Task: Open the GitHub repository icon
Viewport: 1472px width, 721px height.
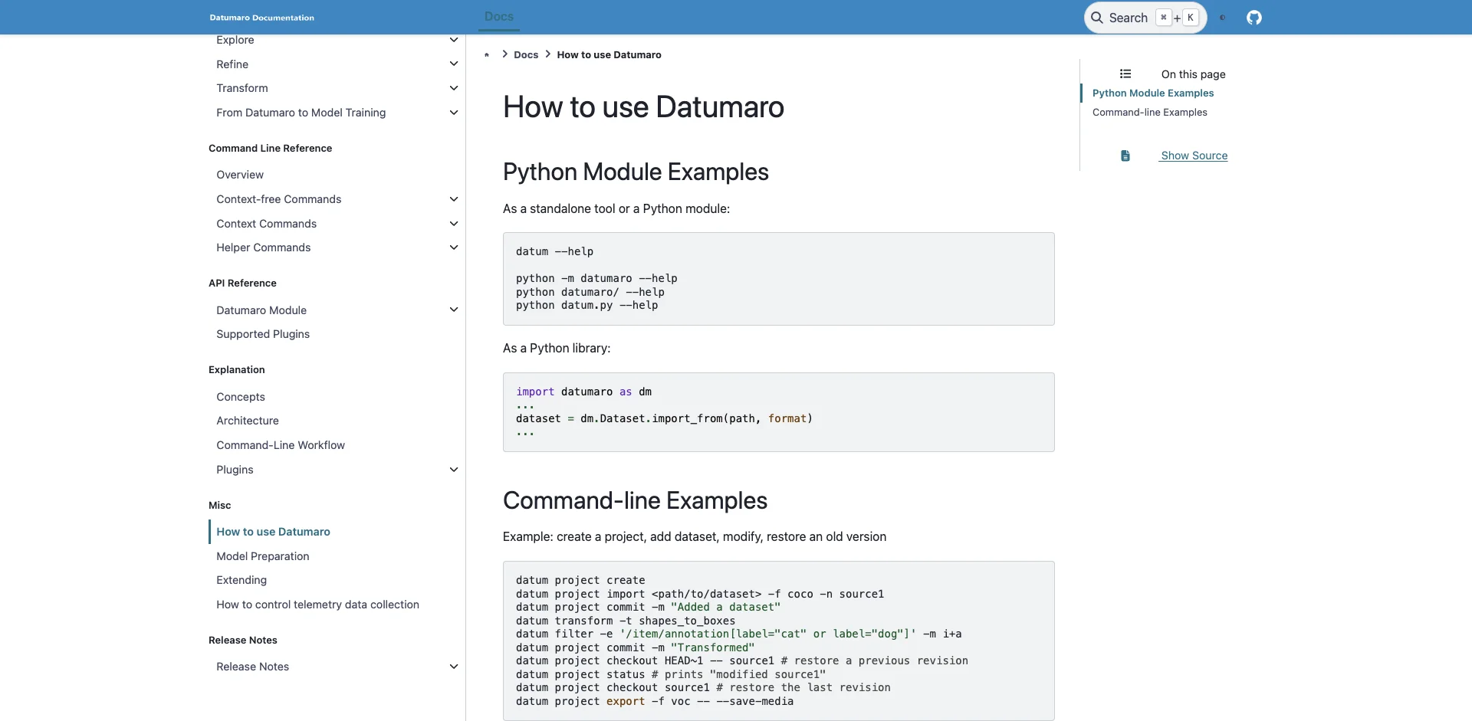Action: tap(1254, 18)
